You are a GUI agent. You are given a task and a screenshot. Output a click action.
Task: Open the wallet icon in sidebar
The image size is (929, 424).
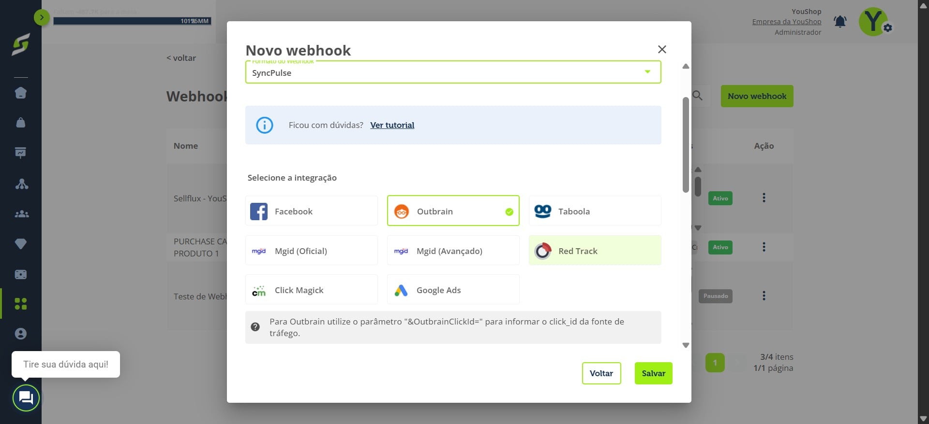21,274
